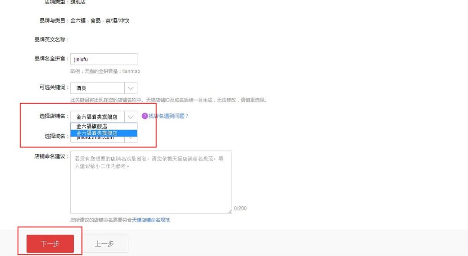The width and height of the screenshot is (468, 256).
Task: Collapse the keyword dropdown chevron
Action: pyautogui.click(x=131, y=88)
